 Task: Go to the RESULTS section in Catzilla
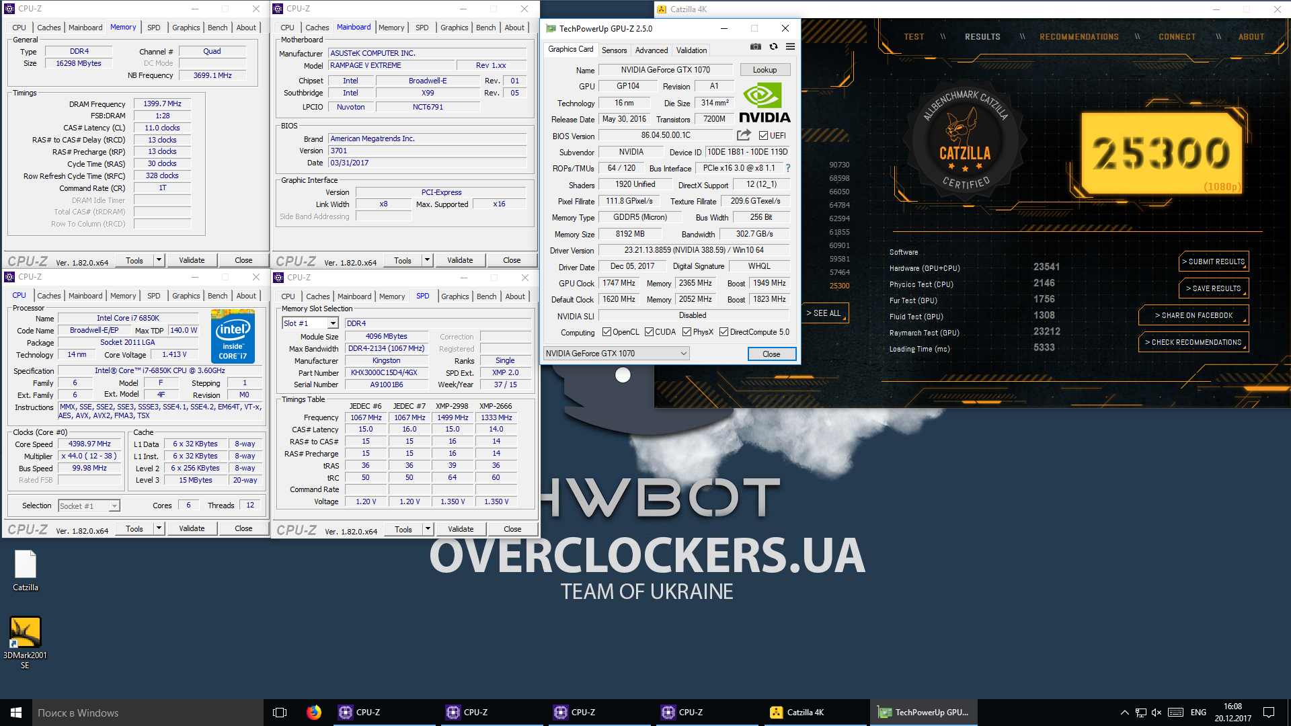tap(982, 37)
